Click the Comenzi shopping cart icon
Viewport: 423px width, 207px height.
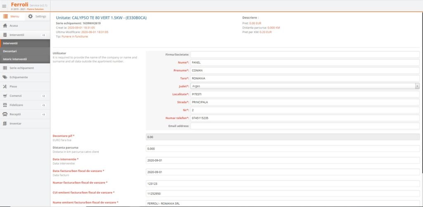[x=5, y=96]
